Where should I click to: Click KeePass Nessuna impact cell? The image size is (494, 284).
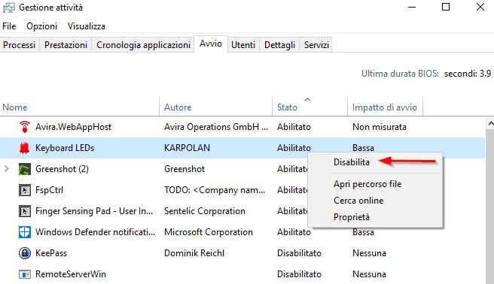click(369, 253)
